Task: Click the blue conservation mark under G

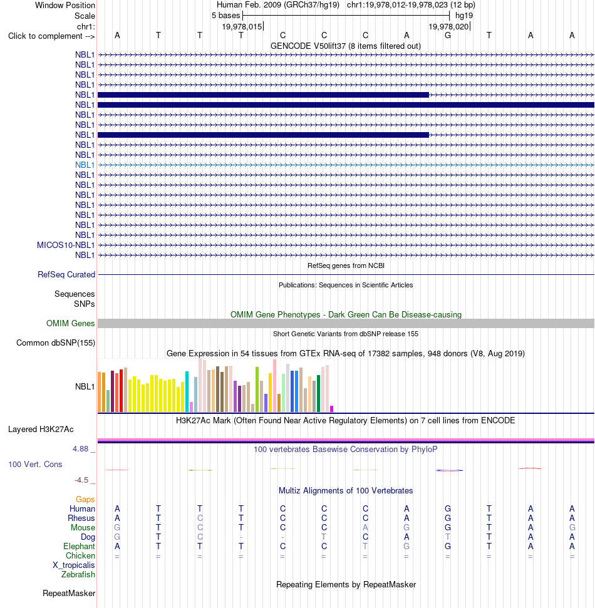Action: (x=449, y=470)
